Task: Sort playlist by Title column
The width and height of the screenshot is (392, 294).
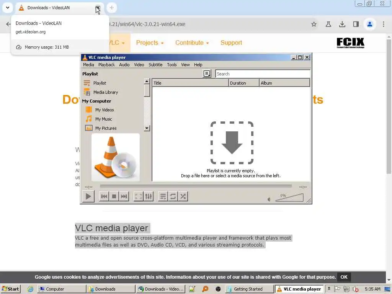Action: point(190,83)
